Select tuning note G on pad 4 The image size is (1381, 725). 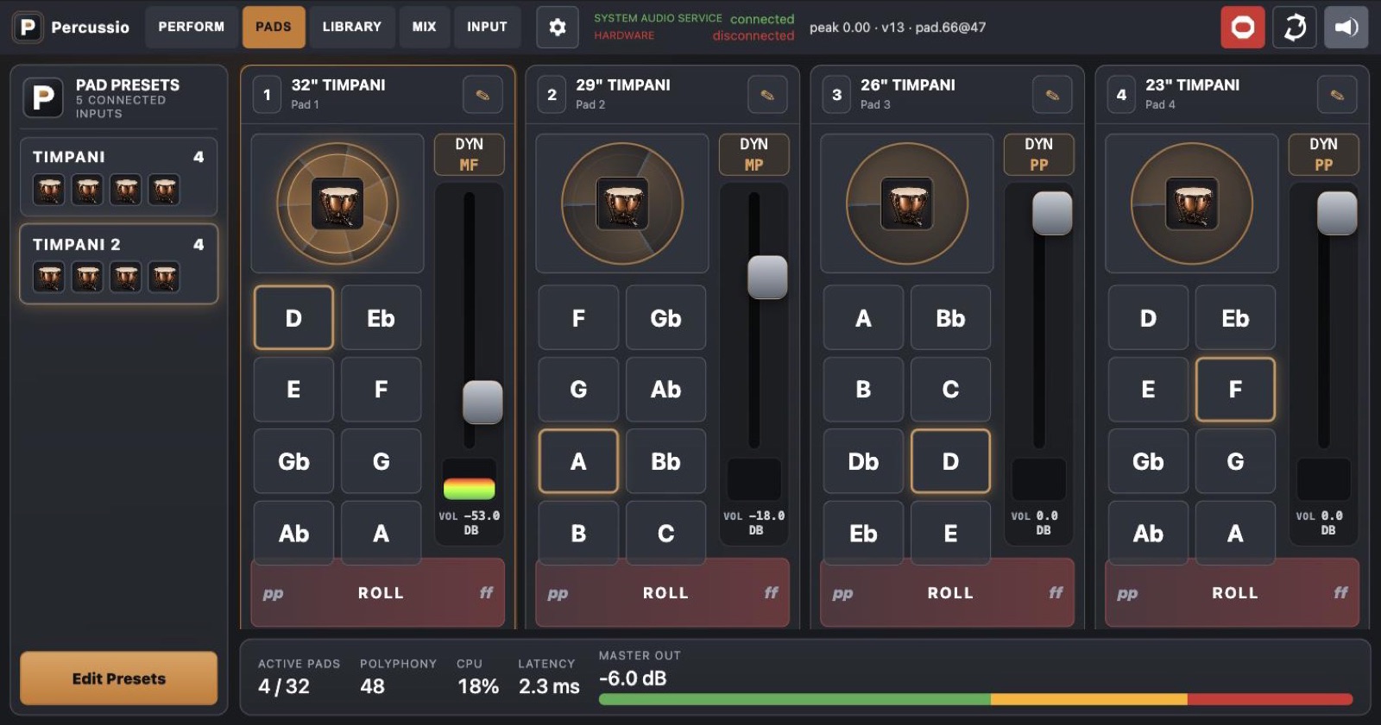coord(1235,461)
